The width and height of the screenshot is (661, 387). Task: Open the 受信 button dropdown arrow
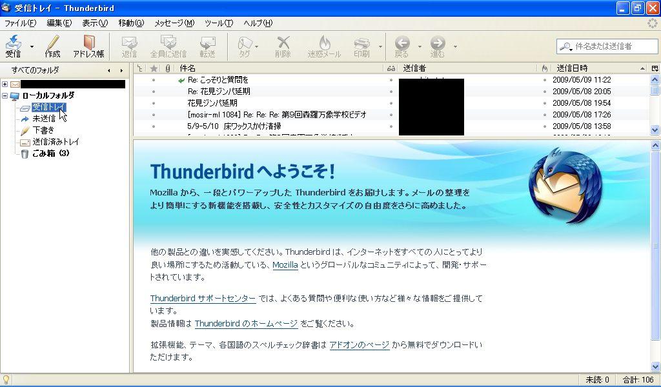click(x=32, y=46)
